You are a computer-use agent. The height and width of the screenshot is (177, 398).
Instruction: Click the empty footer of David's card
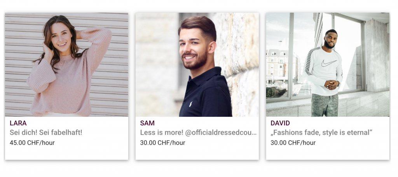coord(328,153)
